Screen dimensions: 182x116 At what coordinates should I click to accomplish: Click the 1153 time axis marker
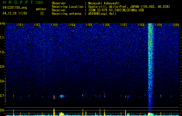tap(54, 25)
